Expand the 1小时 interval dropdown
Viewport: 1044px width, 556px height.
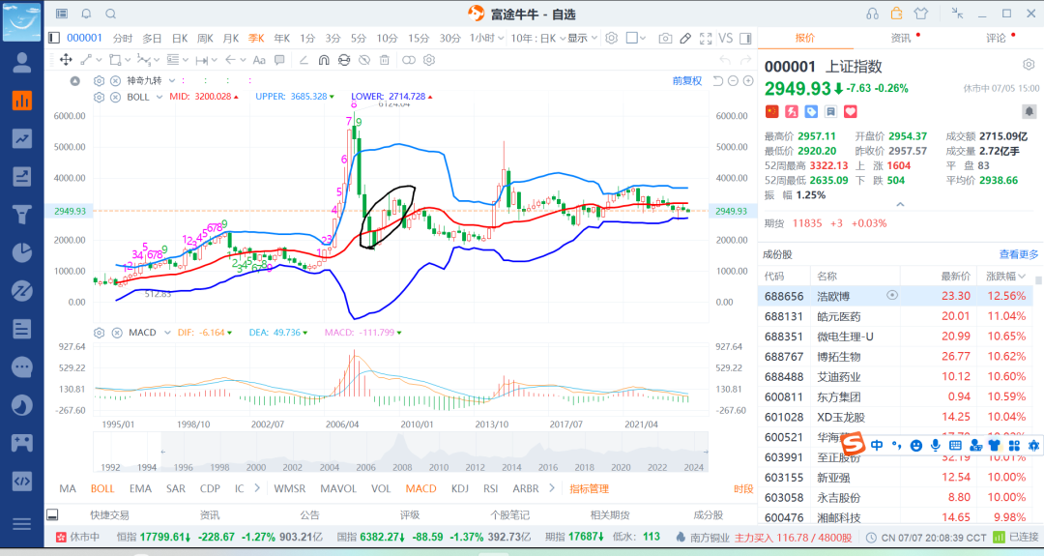(x=486, y=39)
